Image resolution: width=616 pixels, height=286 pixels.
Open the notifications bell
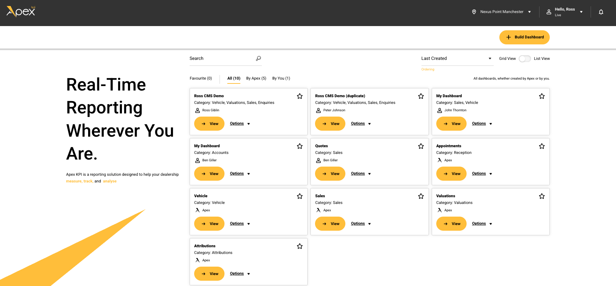pos(601,12)
